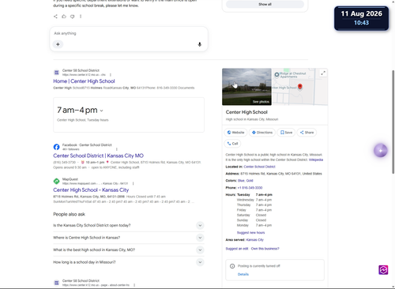Open the Home | Center High School result
The image size is (395, 289).
point(84,81)
